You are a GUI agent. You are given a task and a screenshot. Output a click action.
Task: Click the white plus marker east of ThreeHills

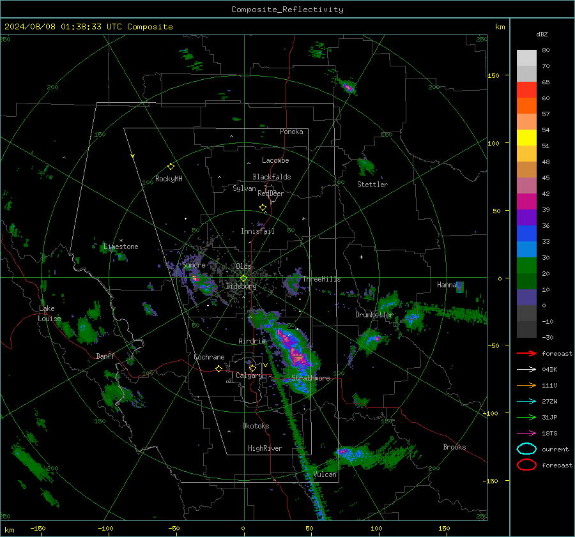(x=361, y=257)
